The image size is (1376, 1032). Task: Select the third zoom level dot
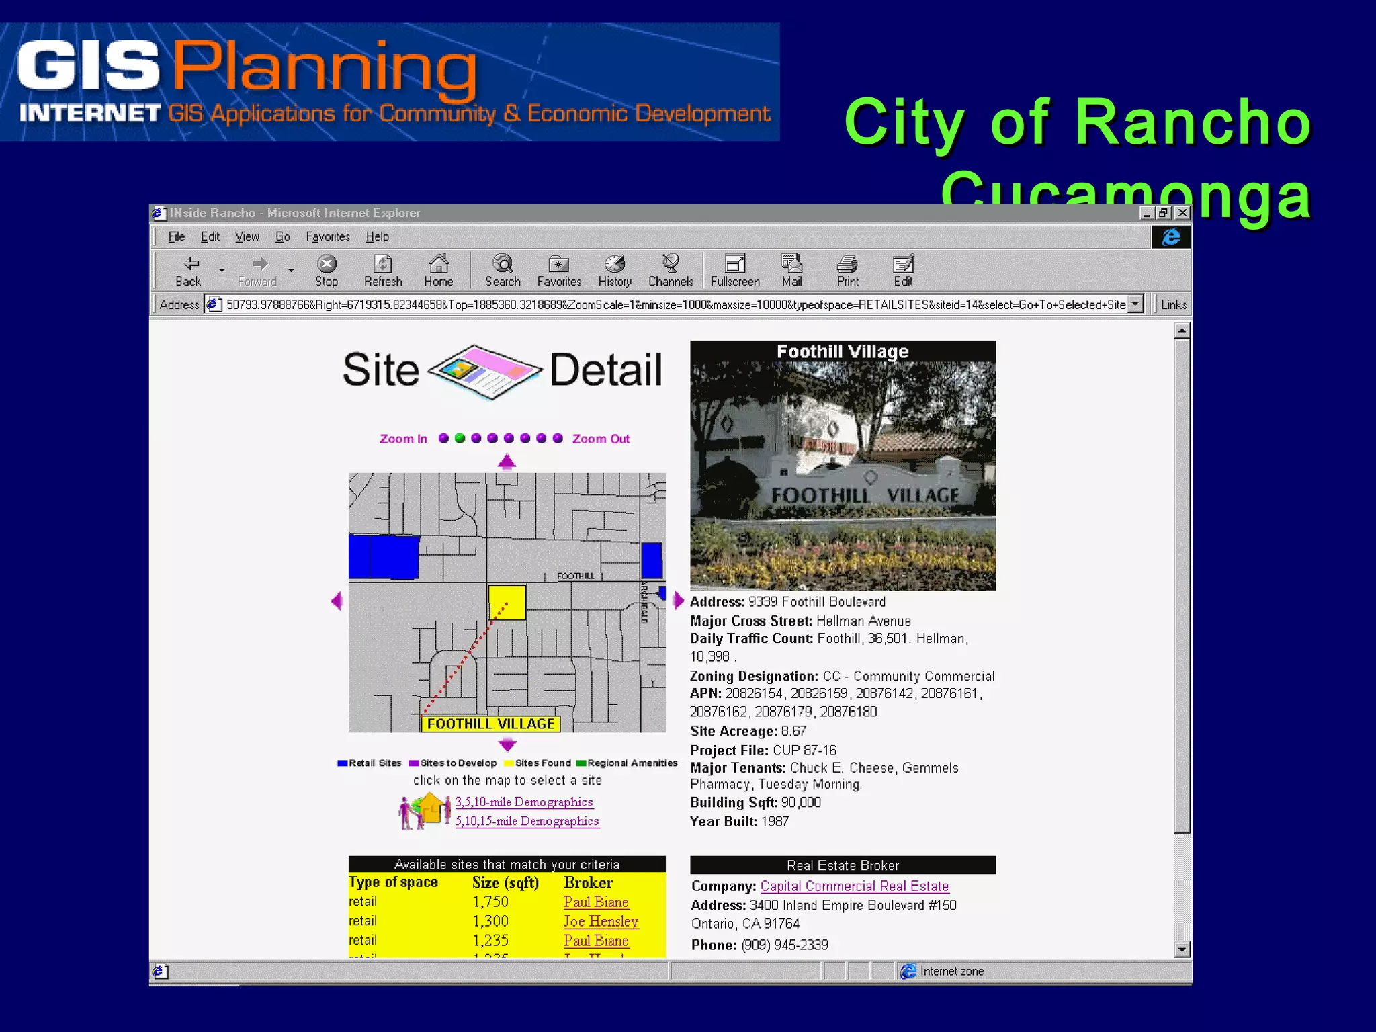476,439
